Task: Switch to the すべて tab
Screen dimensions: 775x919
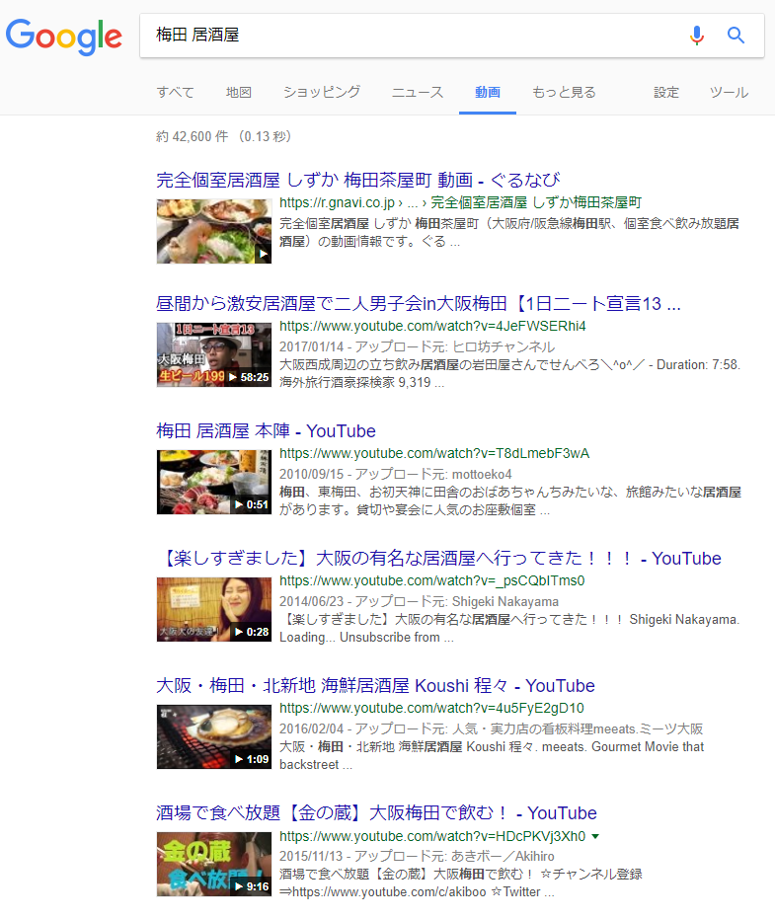Action: tap(176, 92)
